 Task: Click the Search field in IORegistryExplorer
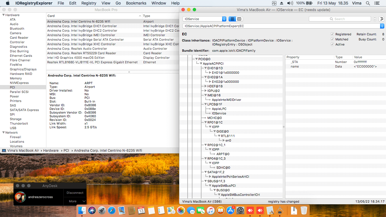coord(340,19)
